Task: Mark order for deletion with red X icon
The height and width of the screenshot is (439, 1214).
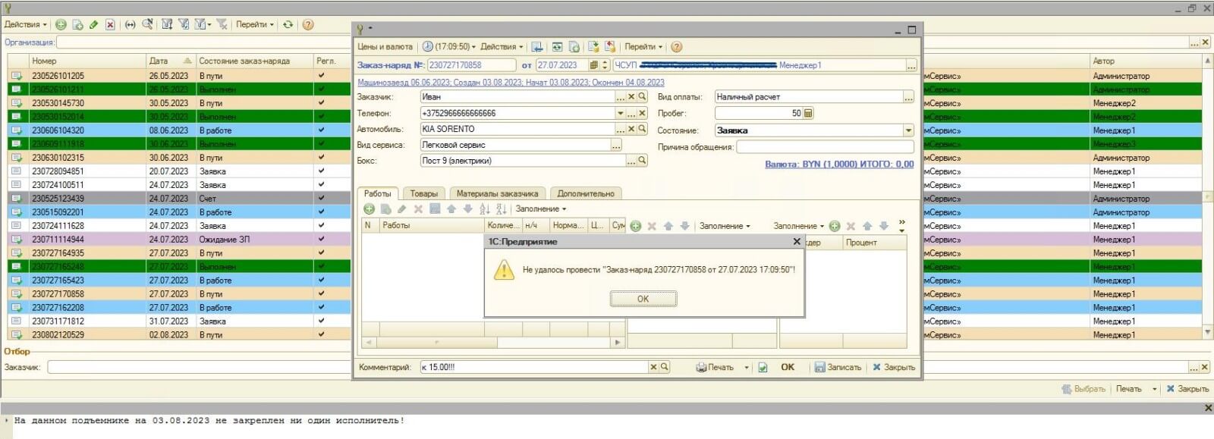Action: pyautogui.click(x=110, y=24)
